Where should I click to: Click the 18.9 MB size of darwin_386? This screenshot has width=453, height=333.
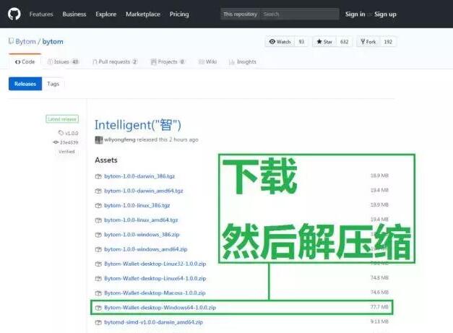coord(379,176)
